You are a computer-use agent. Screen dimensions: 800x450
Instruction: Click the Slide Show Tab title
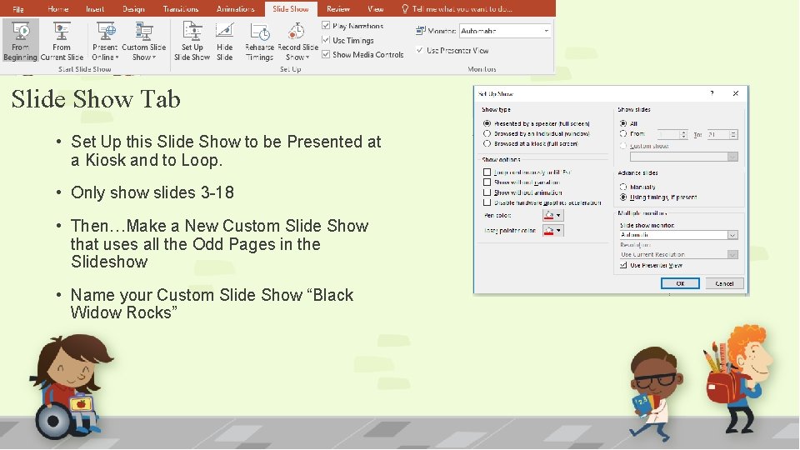click(96, 99)
